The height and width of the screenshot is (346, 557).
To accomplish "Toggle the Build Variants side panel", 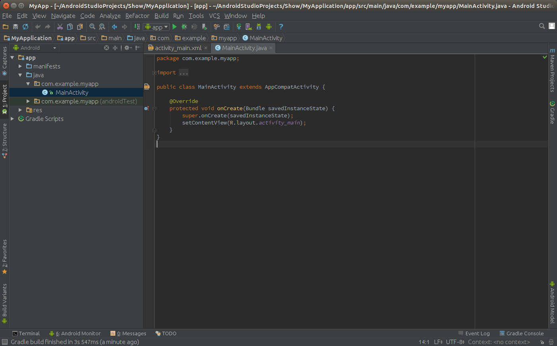I will pyautogui.click(x=4, y=303).
